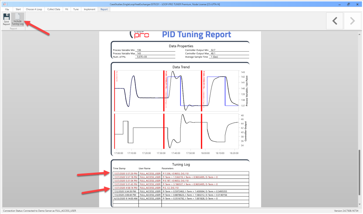
Task: Switch to the Start tab
Action: click(18, 9)
